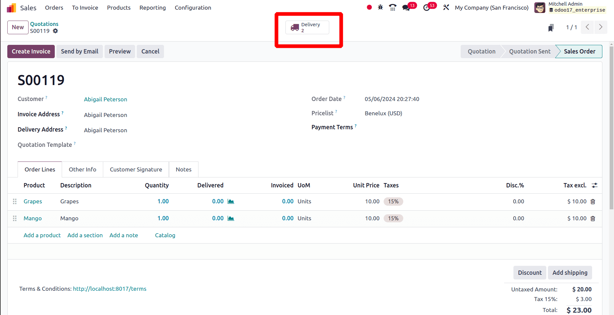Open the VOIP phone dialer icon
The image size is (614, 315).
393,7
